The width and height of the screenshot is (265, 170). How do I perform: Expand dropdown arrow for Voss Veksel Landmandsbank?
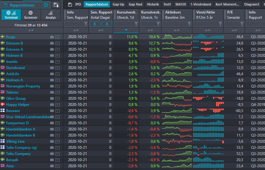tap(57, 117)
